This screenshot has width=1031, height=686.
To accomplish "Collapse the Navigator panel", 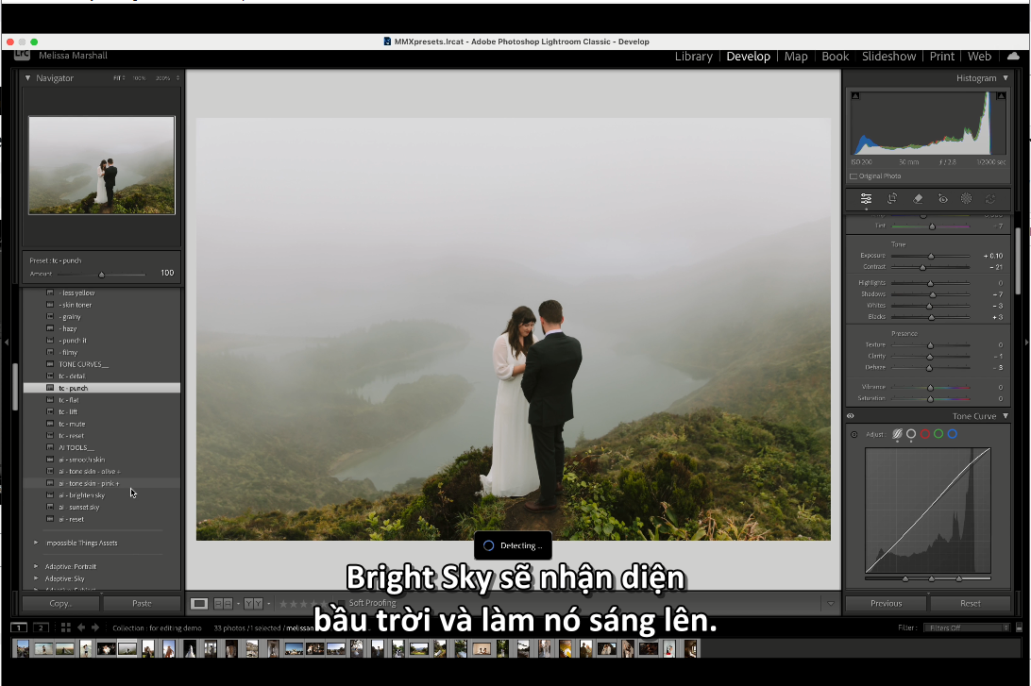I will pyautogui.click(x=27, y=78).
